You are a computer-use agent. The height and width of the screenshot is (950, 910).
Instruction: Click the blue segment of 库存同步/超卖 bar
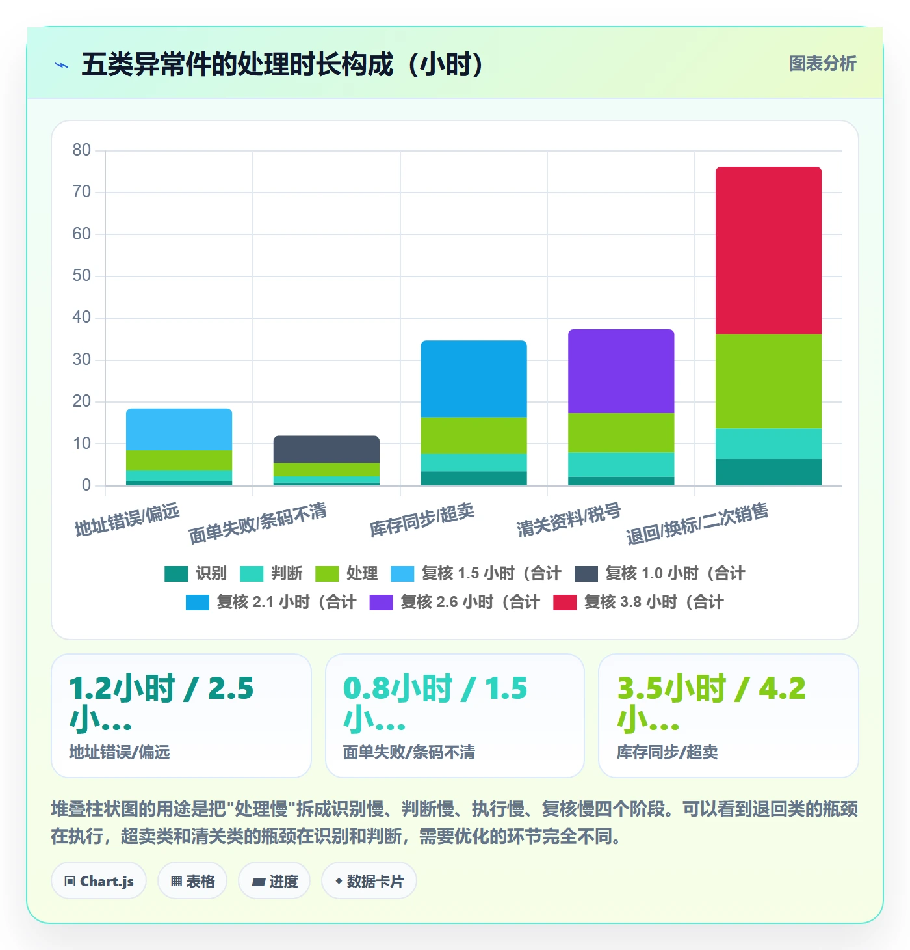coord(474,379)
